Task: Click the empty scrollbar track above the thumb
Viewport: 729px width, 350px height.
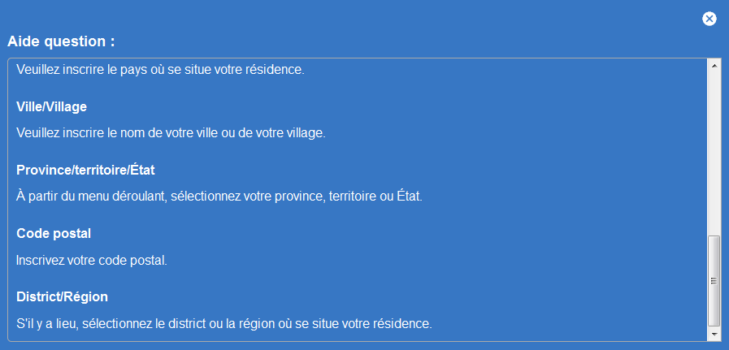Action: 714,153
